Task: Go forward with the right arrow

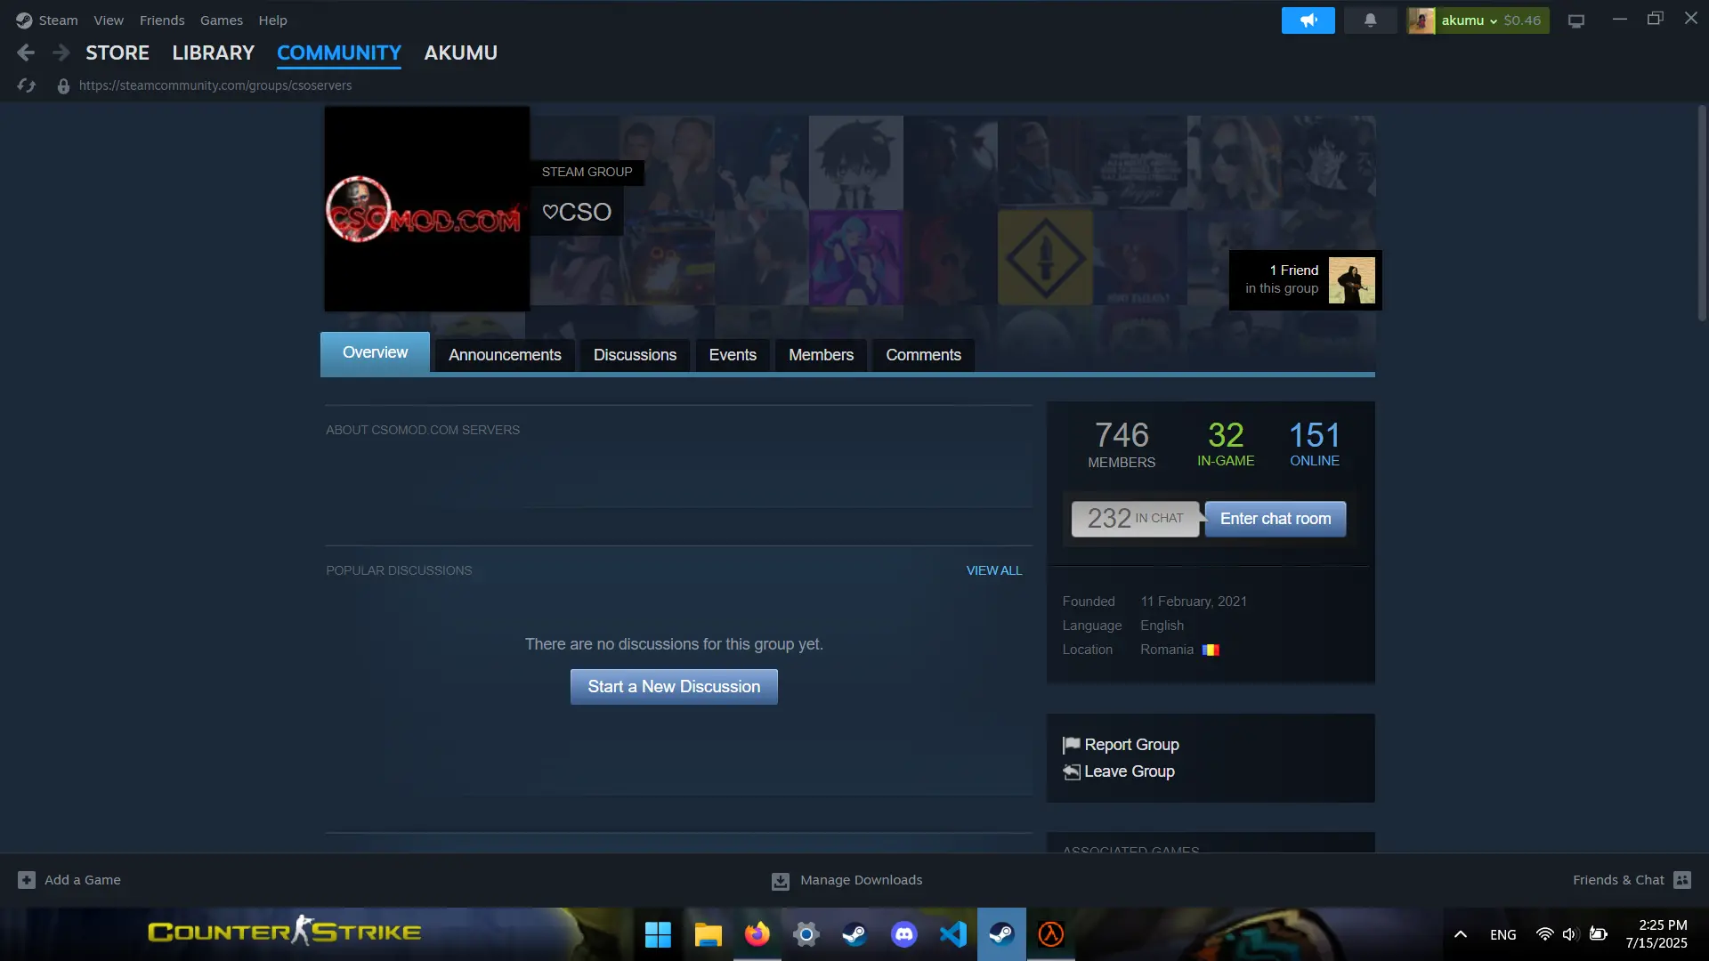Action: (x=61, y=53)
